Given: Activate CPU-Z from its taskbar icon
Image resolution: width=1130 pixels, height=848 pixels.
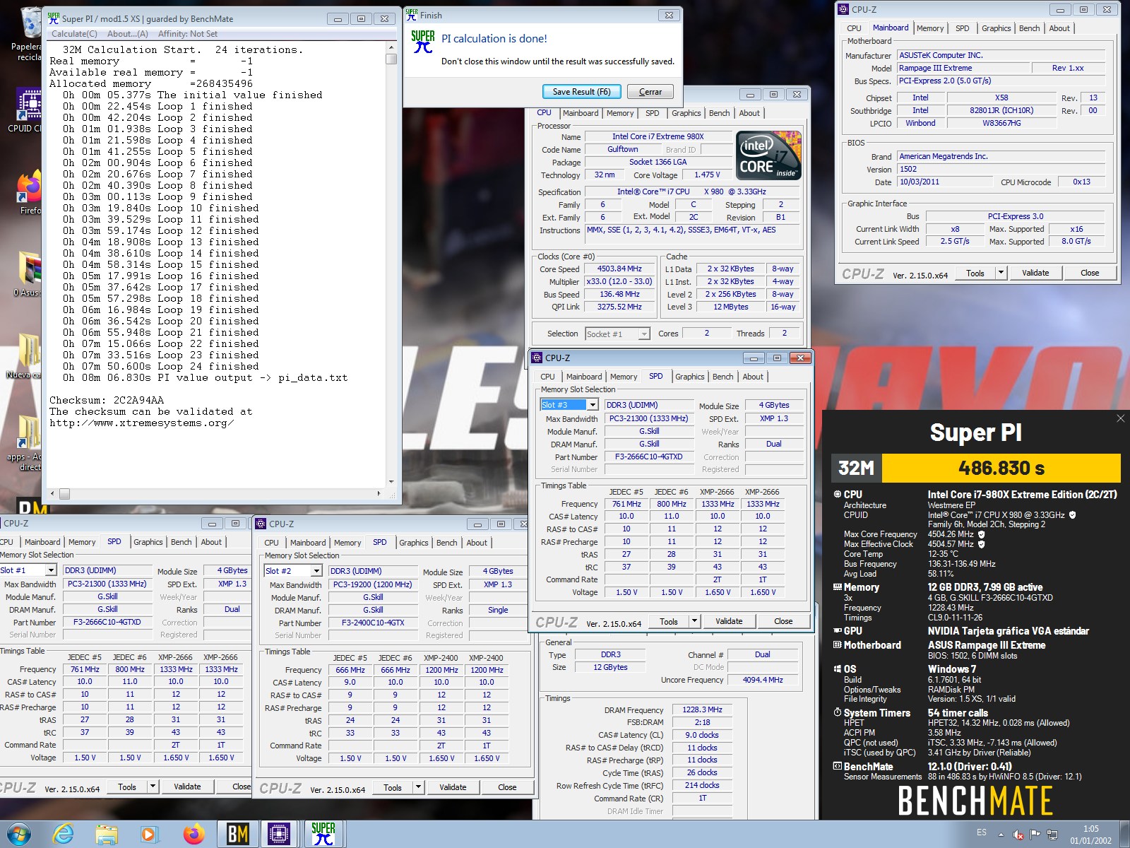Looking at the screenshot, I should (x=280, y=835).
